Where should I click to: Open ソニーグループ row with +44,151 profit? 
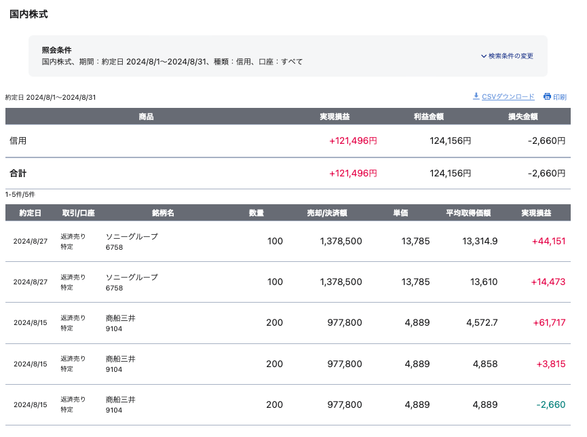tap(132, 236)
